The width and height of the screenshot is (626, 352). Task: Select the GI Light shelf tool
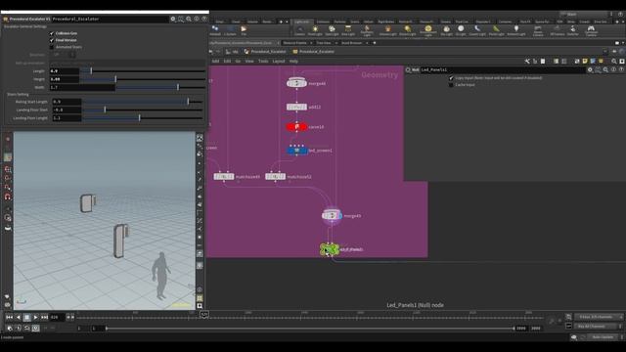pos(461,30)
